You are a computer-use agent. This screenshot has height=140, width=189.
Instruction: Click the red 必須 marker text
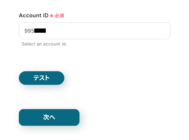tap(59, 16)
